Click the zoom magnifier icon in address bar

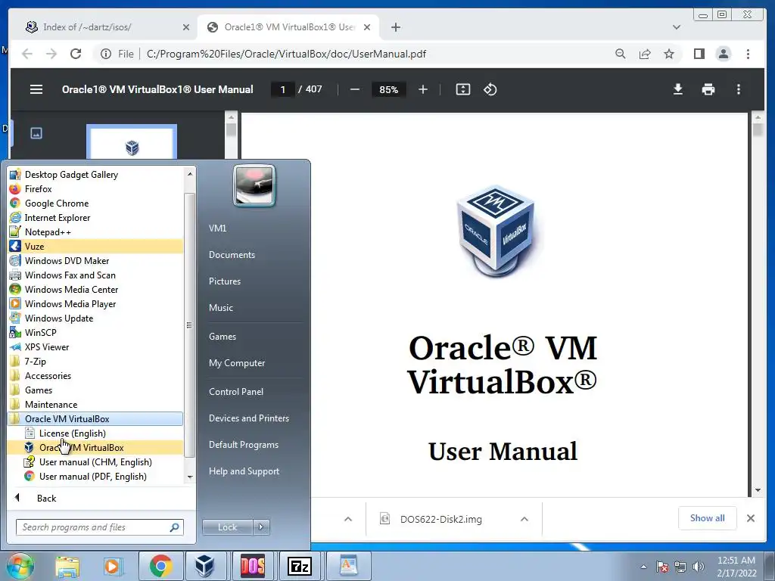(x=621, y=54)
